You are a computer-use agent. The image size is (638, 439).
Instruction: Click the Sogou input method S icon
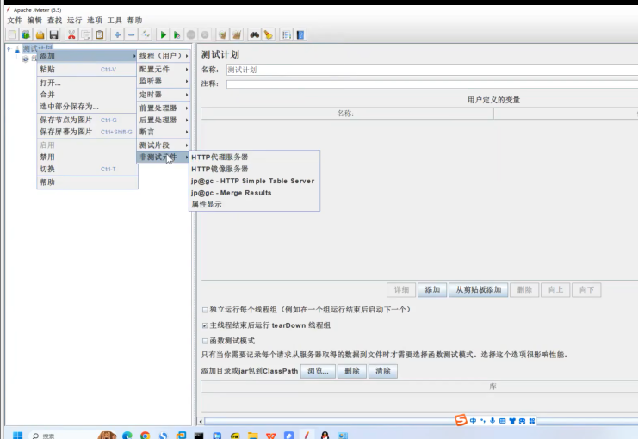pyautogui.click(x=461, y=420)
